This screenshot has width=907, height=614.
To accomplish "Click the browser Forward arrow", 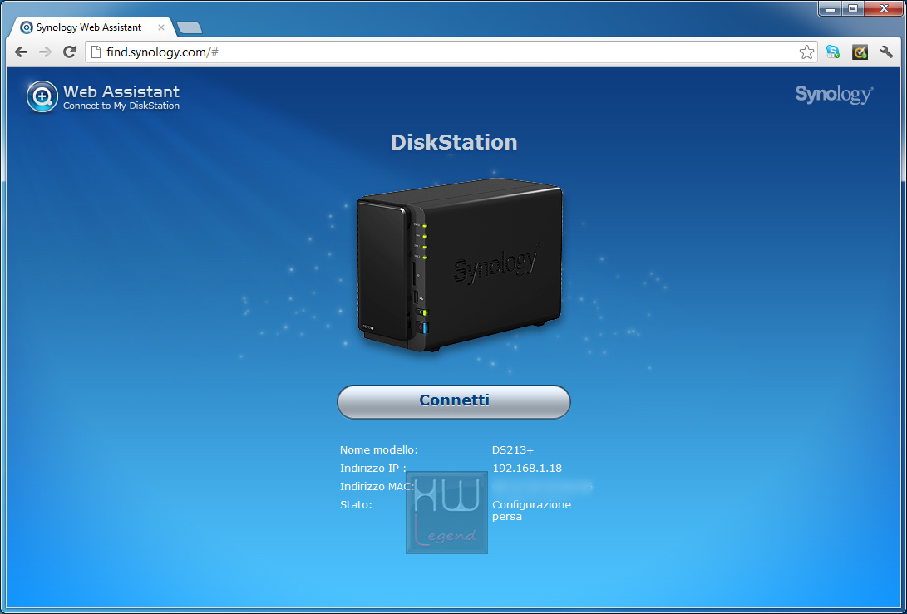I will [45, 52].
